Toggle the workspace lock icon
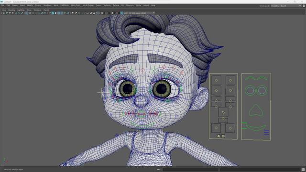This screenshot has width=306, height=172. coord(304,6)
